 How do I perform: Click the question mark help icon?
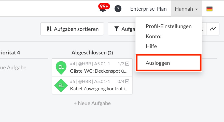point(118,9)
